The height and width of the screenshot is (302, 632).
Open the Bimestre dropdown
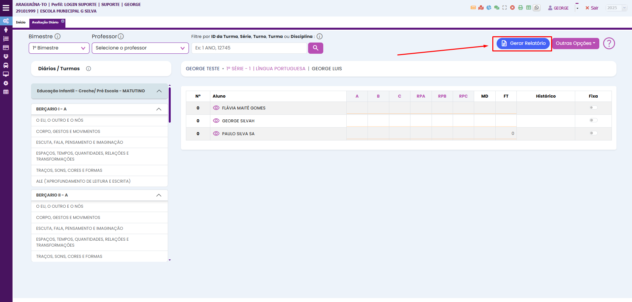(x=59, y=48)
